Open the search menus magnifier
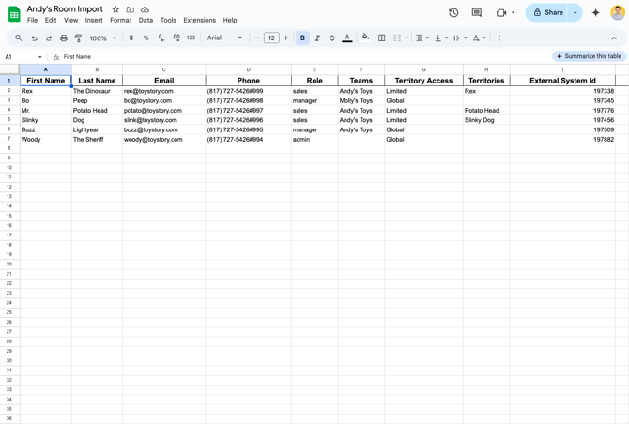Screen dimensions: 629x424 coord(19,38)
